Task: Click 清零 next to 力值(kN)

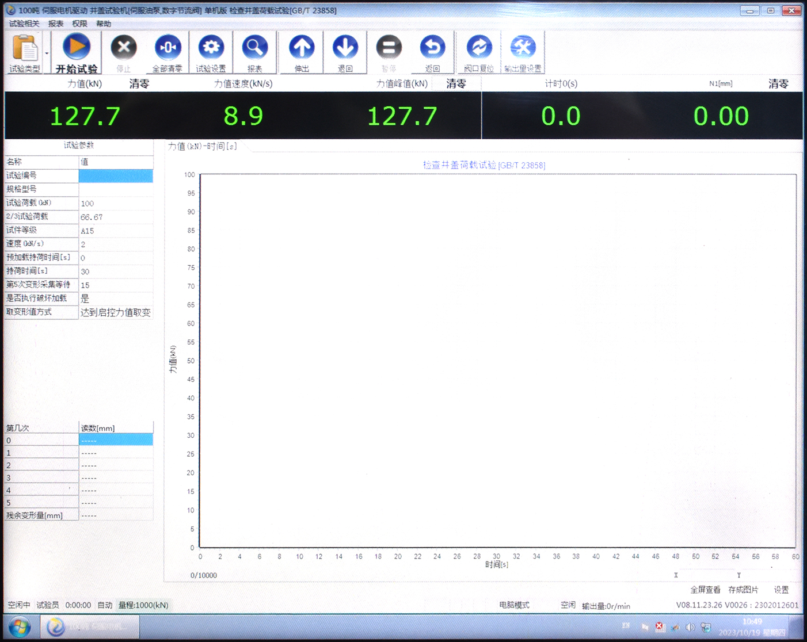Action: pyautogui.click(x=139, y=84)
